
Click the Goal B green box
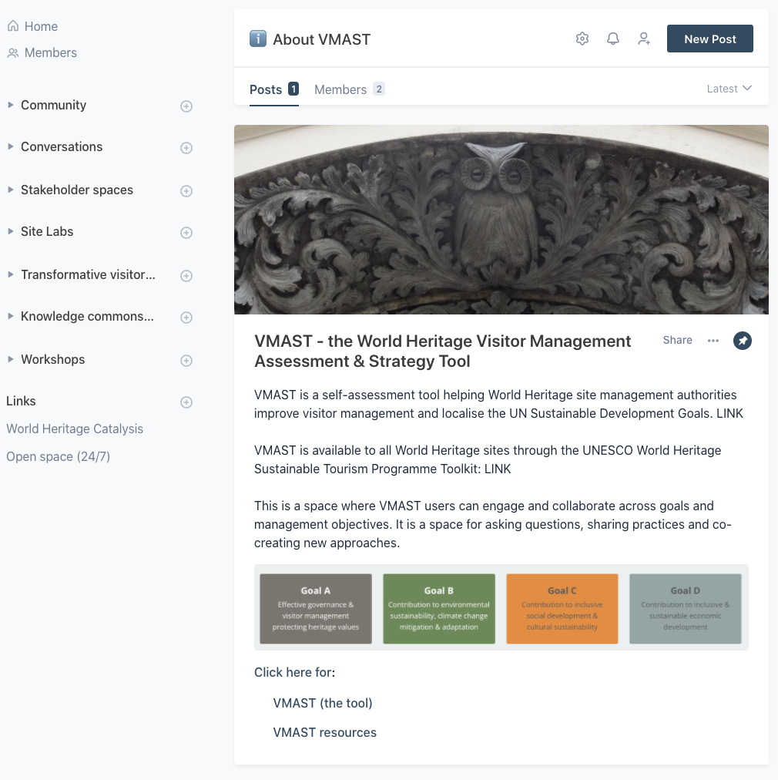tap(439, 609)
